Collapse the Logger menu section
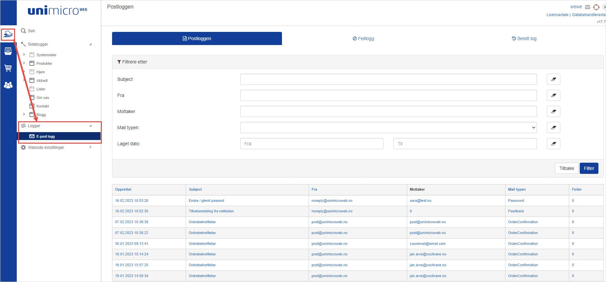Viewport: 606px width, 282px height. tap(90, 126)
